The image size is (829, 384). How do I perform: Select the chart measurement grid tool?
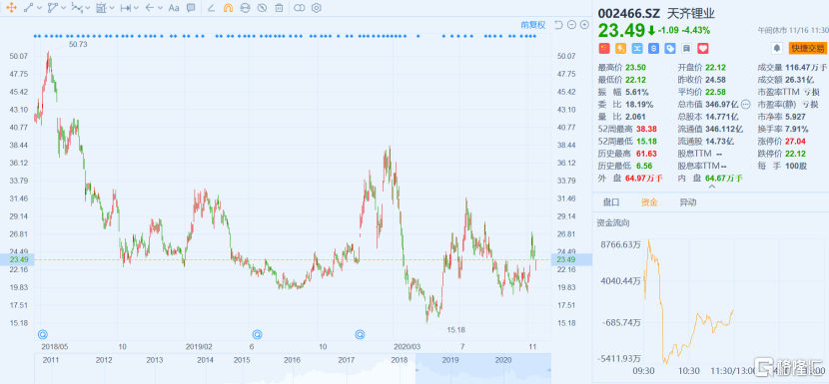(x=102, y=8)
